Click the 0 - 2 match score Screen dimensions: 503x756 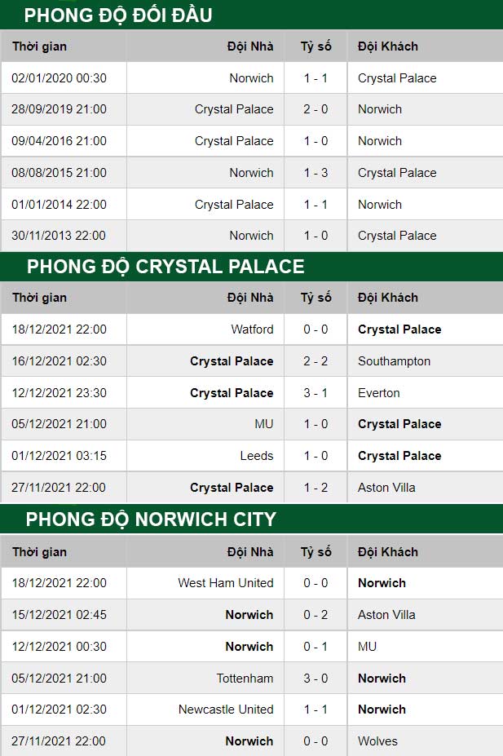tap(315, 615)
